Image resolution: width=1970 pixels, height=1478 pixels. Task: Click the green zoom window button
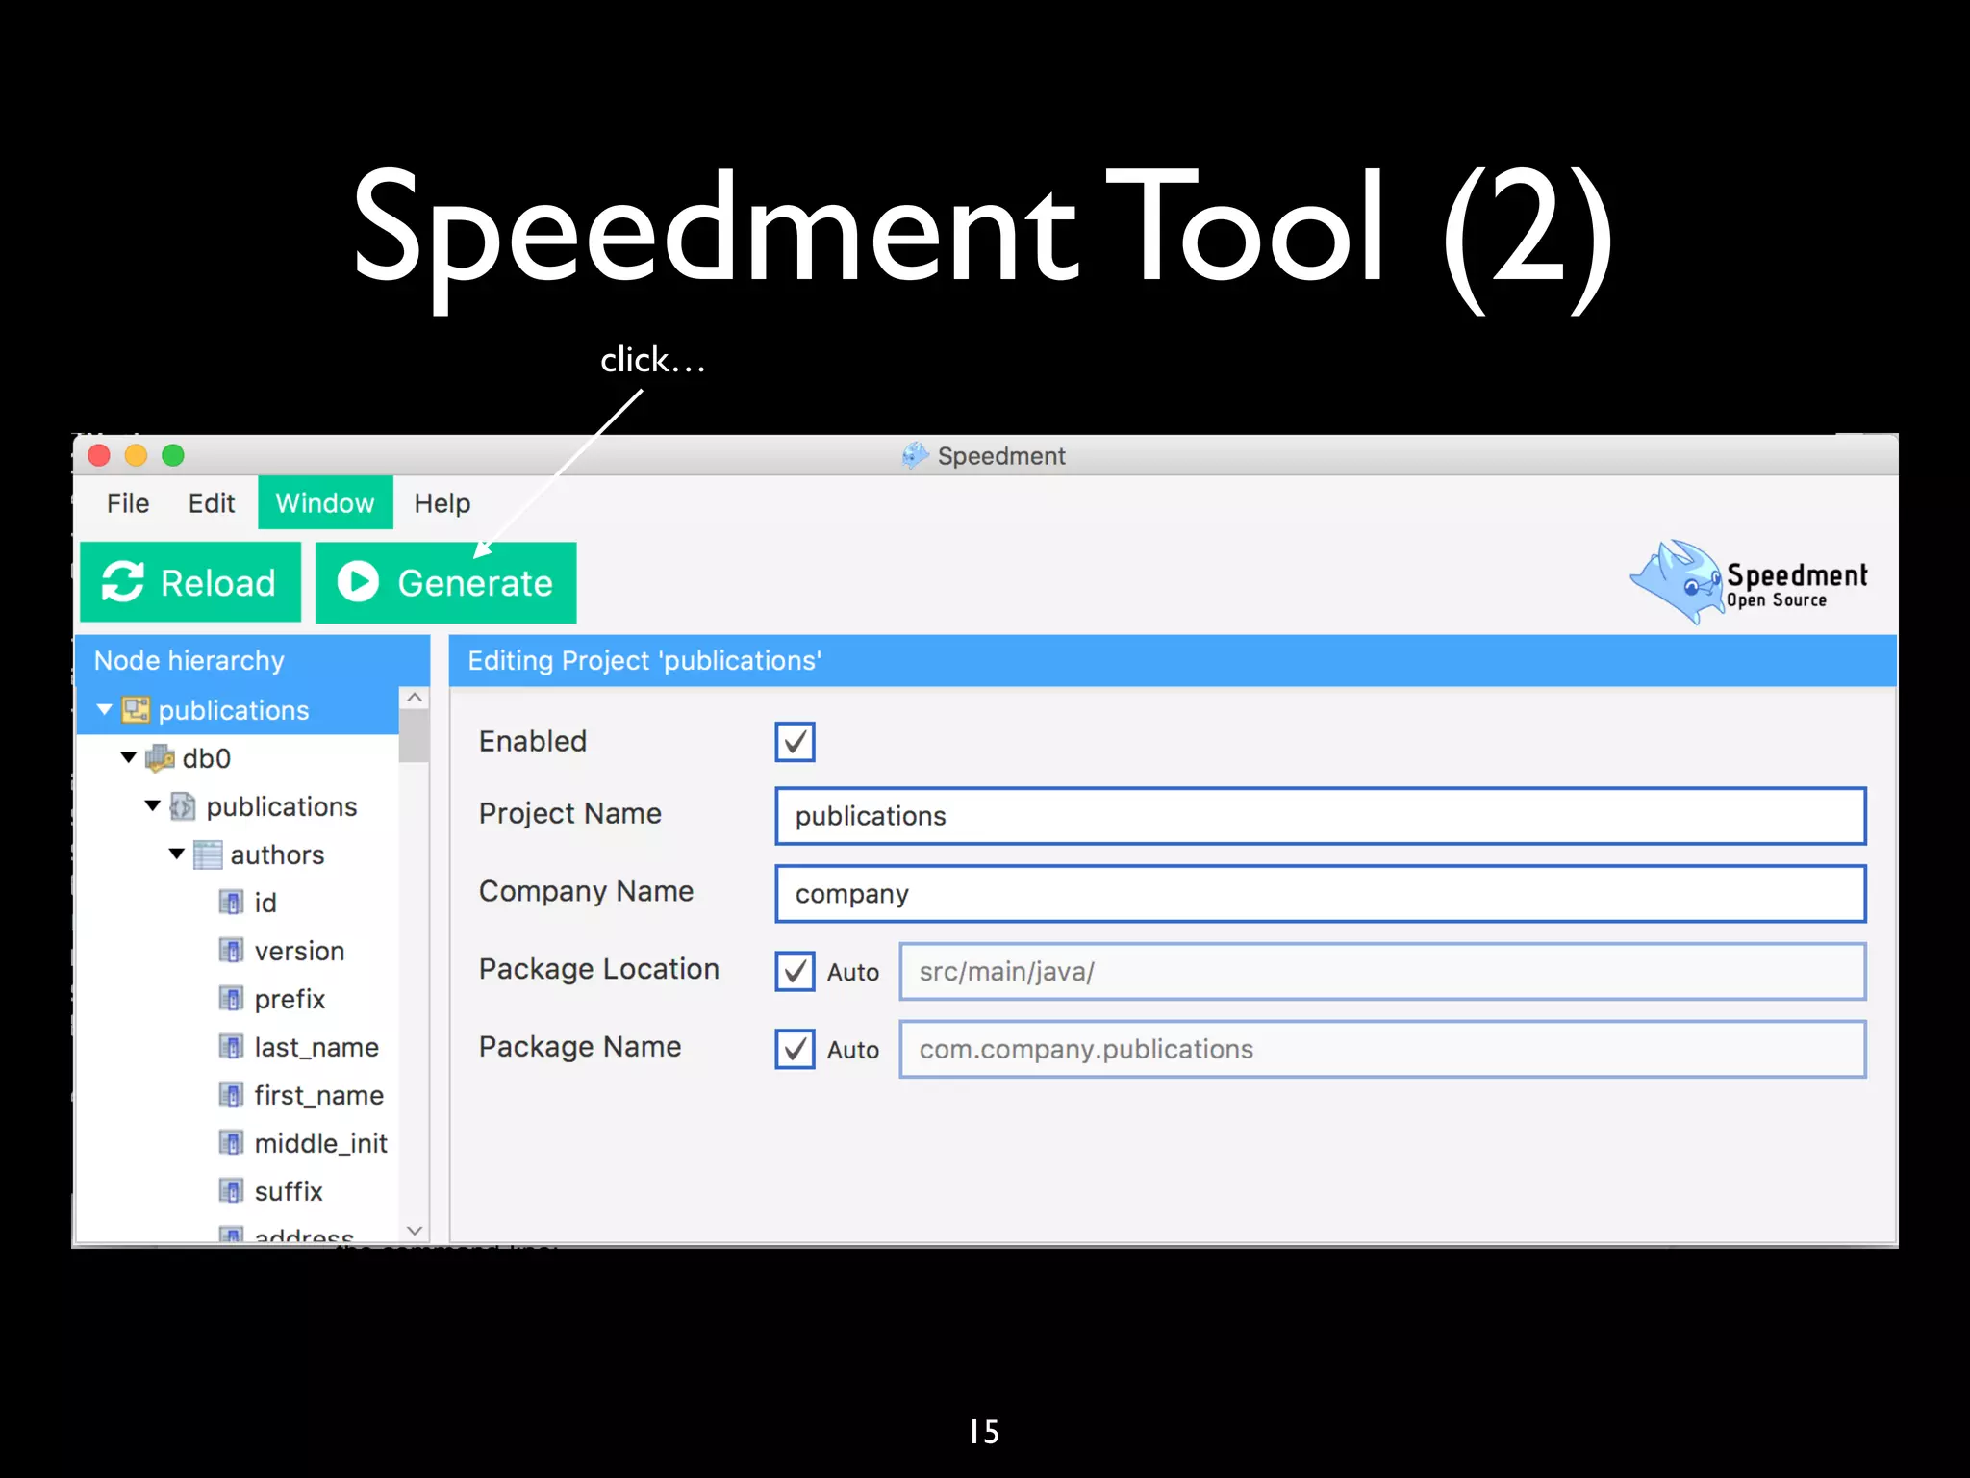[173, 455]
